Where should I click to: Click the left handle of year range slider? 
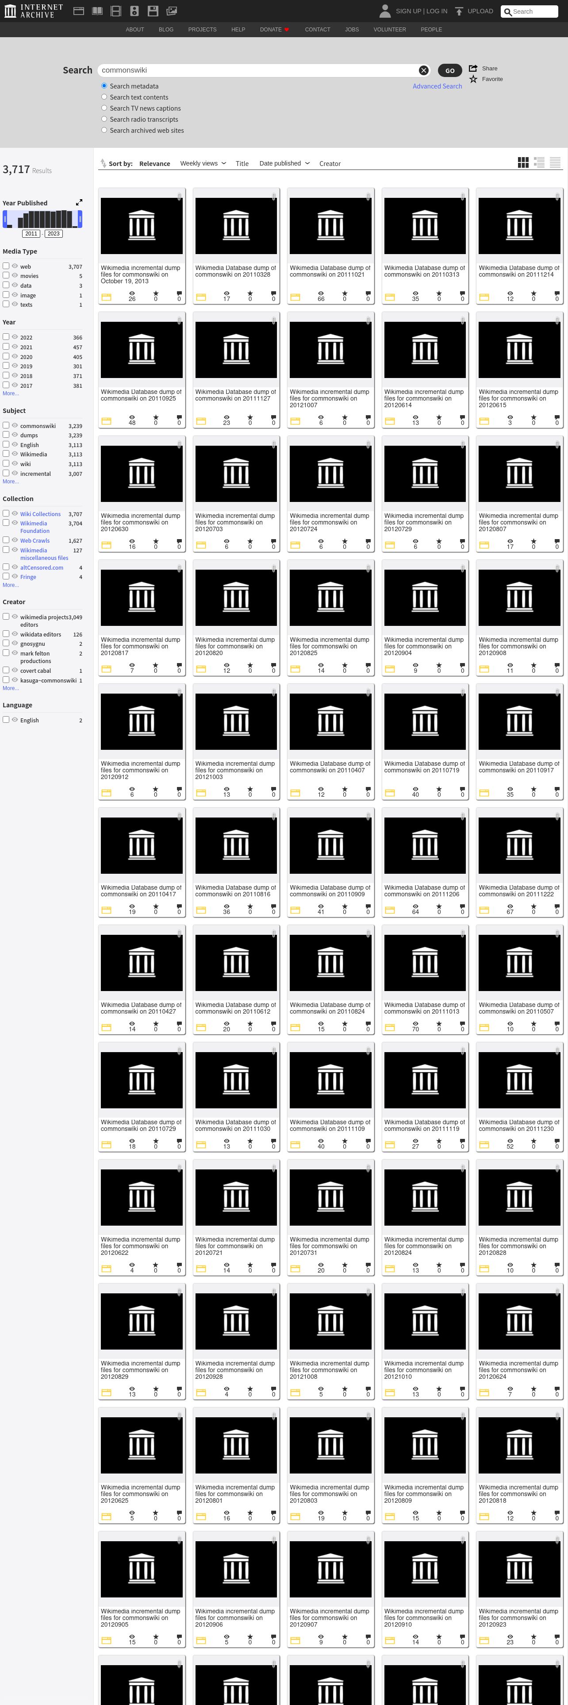[x=4, y=219]
